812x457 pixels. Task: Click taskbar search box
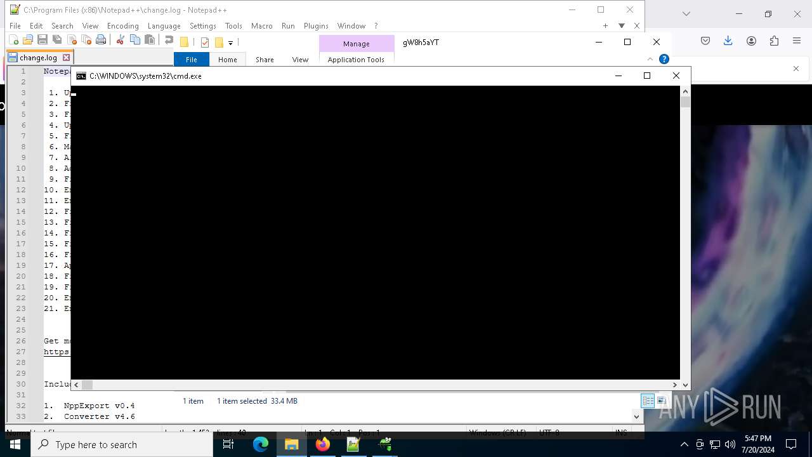pos(121,444)
